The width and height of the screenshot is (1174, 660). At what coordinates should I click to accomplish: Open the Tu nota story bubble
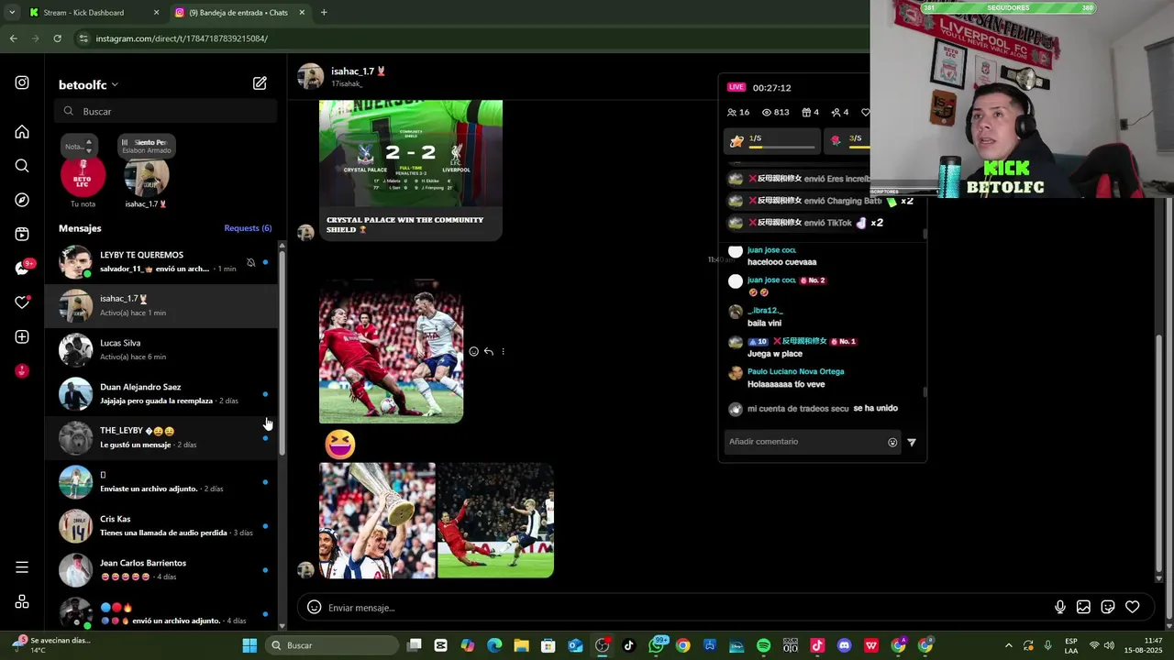tap(83, 174)
